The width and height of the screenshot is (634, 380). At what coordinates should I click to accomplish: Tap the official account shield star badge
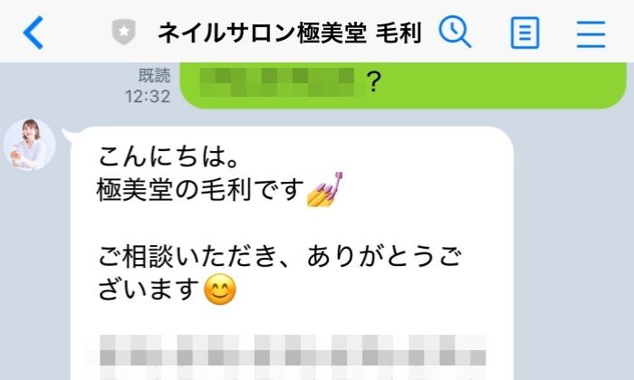(x=124, y=32)
